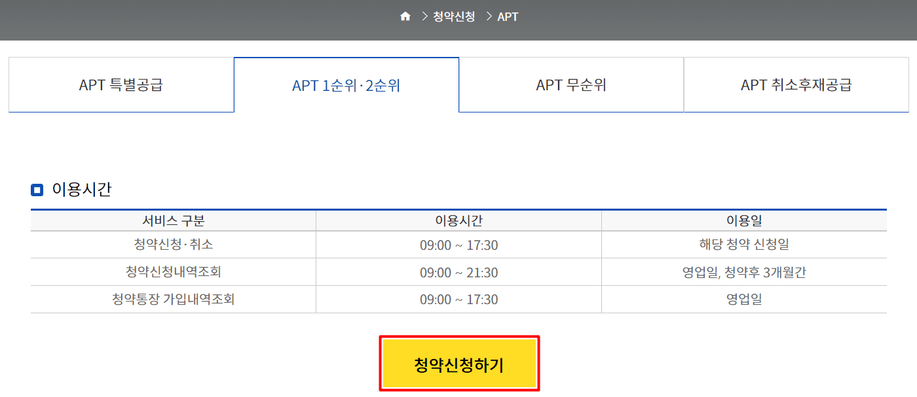The height and width of the screenshot is (397, 917).
Task: Click the 09:00 ~ 21:30 time cell
Action: tap(459, 273)
